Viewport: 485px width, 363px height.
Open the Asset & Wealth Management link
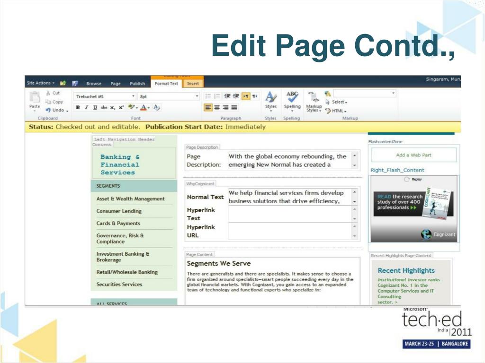point(130,199)
